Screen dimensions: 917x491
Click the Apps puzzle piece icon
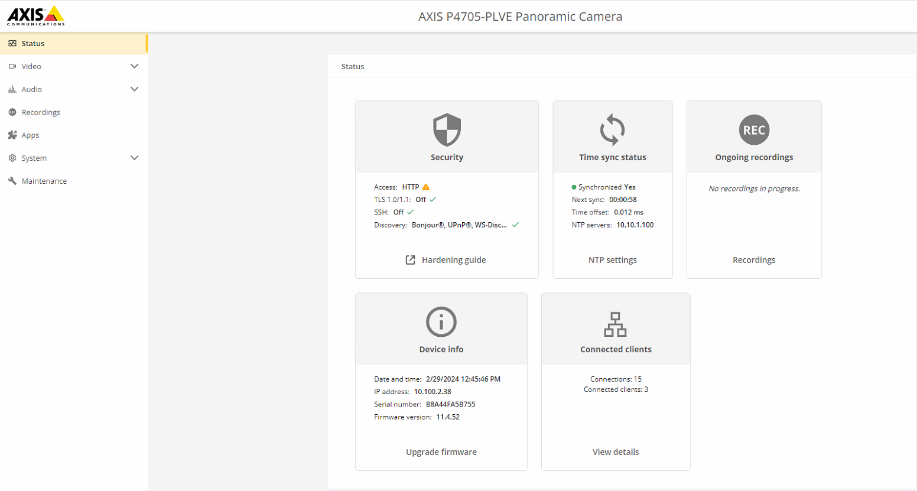pyautogui.click(x=12, y=135)
